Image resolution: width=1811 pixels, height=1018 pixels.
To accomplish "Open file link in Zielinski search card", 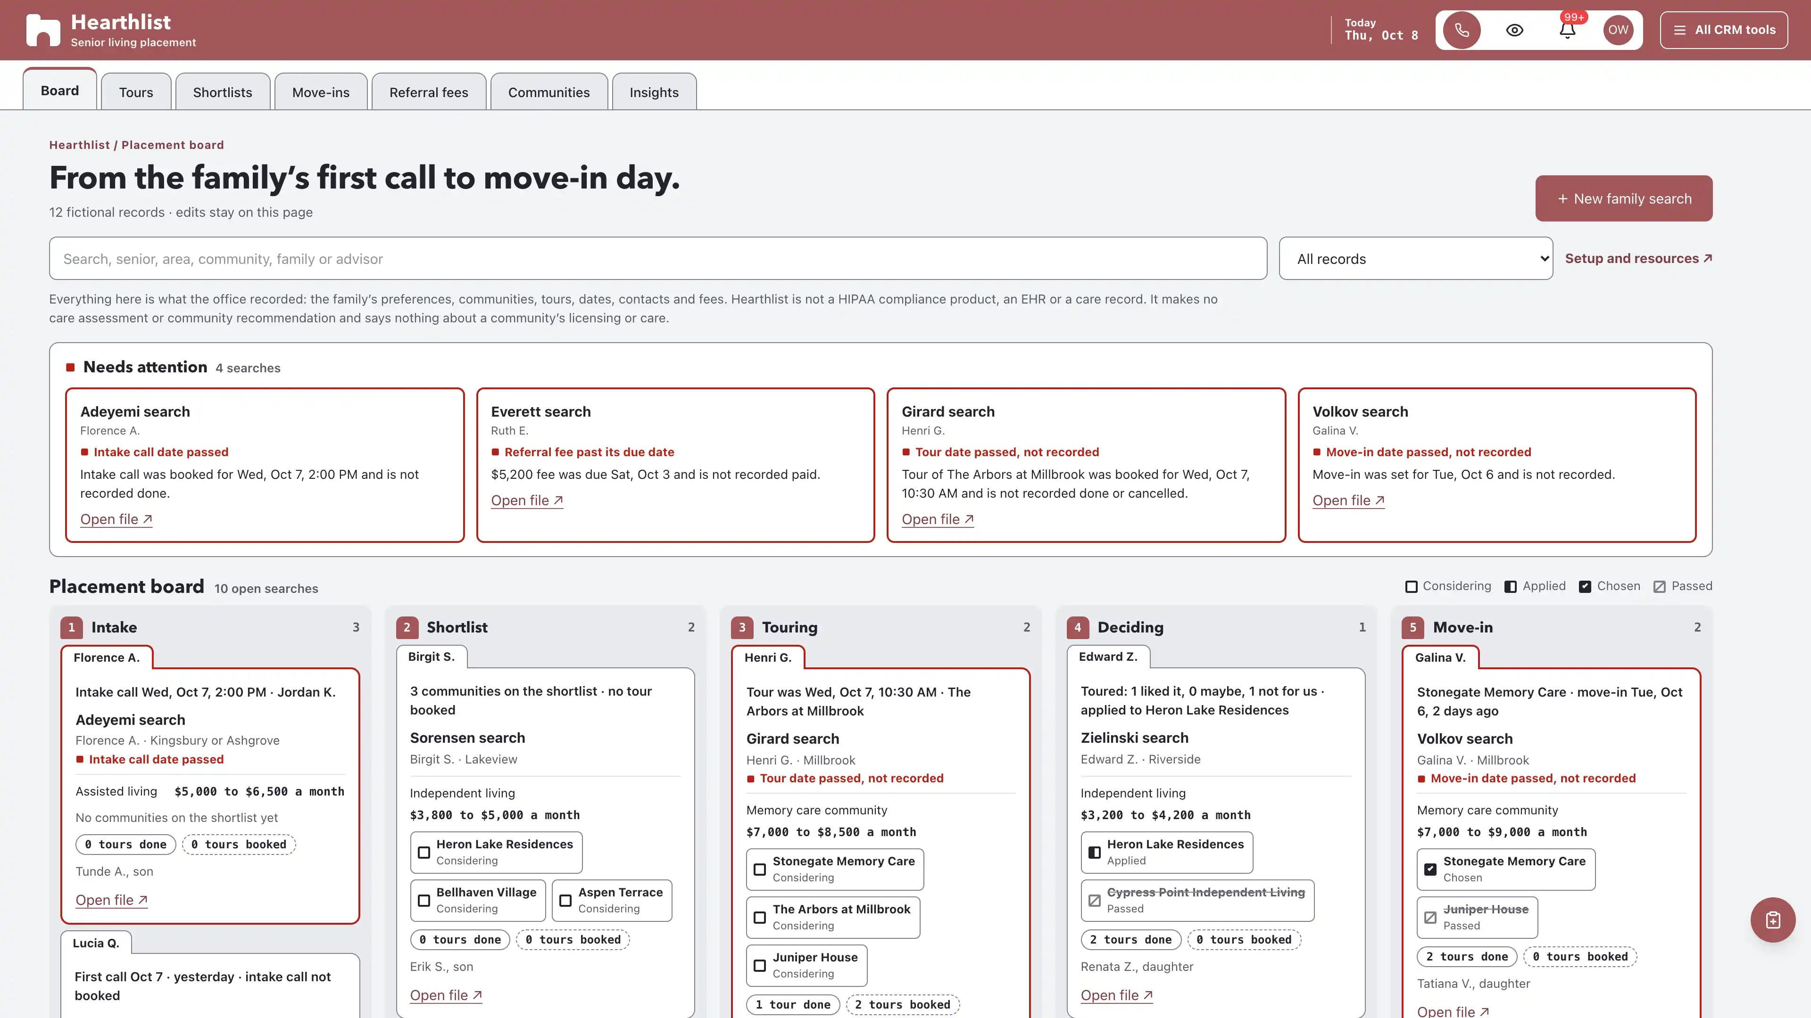I will (1116, 995).
